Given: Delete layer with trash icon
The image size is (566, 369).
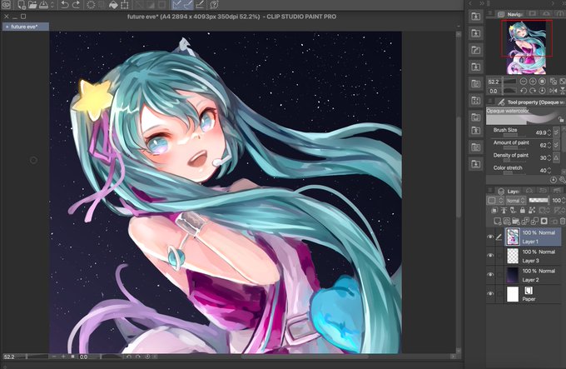Looking at the screenshot, I should (563, 221).
